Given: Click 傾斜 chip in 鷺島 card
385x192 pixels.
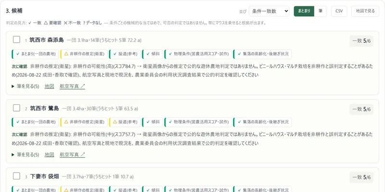Looking at the screenshot, I should coord(153,122).
